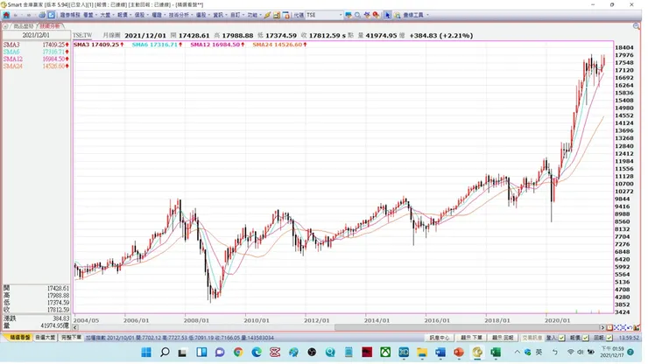Open Windows Start menu
The height and width of the screenshot is (364, 648).
(x=146, y=352)
